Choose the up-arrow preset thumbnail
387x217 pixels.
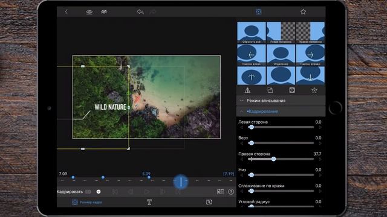pyautogui.click(x=252, y=76)
